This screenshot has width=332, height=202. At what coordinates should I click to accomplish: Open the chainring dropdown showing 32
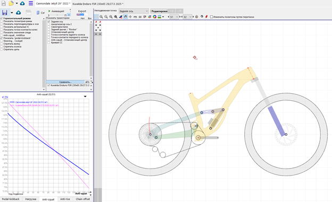187,17
